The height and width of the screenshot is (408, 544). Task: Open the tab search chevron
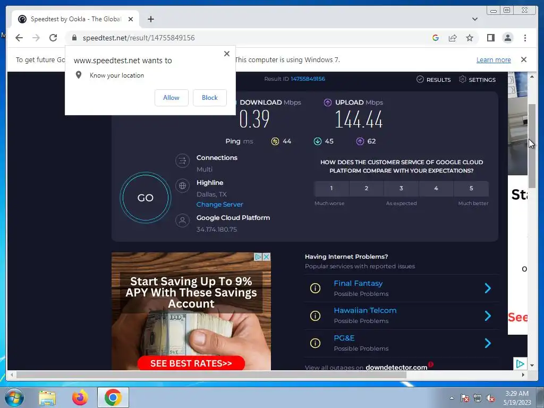475,19
